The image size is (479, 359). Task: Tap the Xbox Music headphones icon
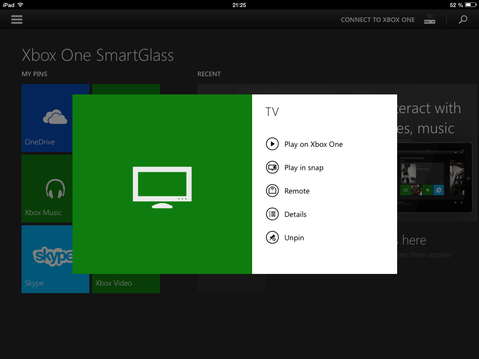[55, 189]
